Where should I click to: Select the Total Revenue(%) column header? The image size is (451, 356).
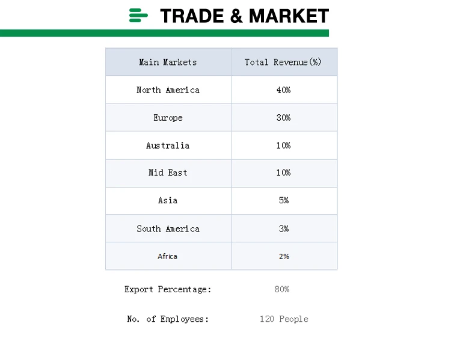pos(283,62)
